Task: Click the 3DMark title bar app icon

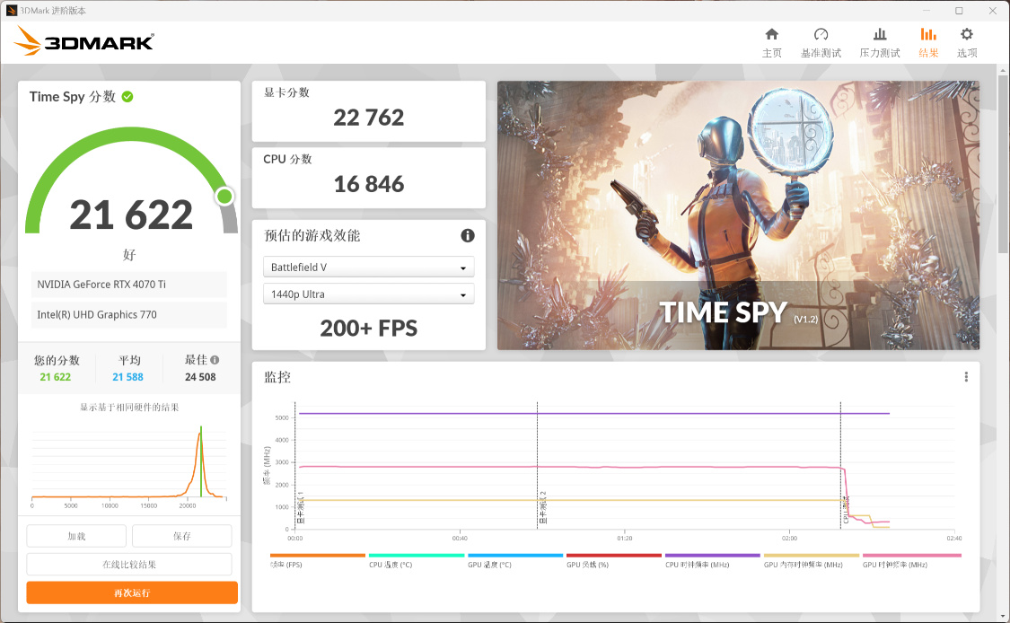Action: click(12, 10)
